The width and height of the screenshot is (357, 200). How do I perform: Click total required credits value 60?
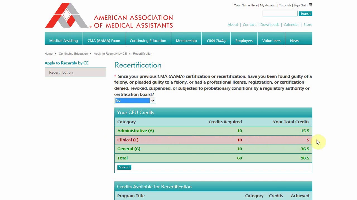239,158
